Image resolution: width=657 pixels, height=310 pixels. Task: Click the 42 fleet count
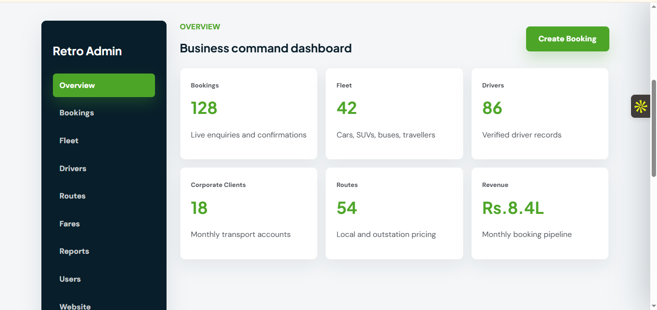coord(347,108)
